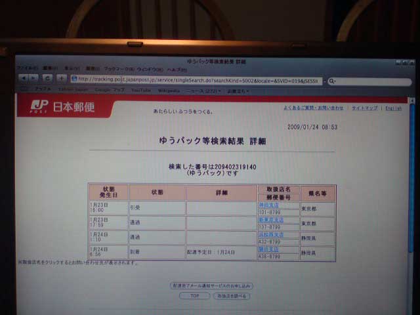Image resolution: width=420 pixels, height=315 pixels.
Task: Add a bookmark with the plus button
Action: coord(62,78)
